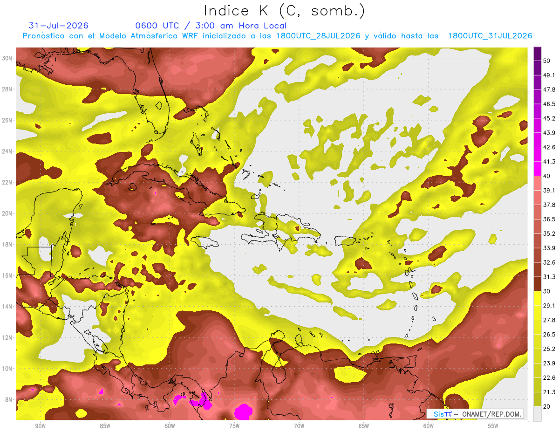
Task: Click the colorbar label '26.5'
Action: 549,334
